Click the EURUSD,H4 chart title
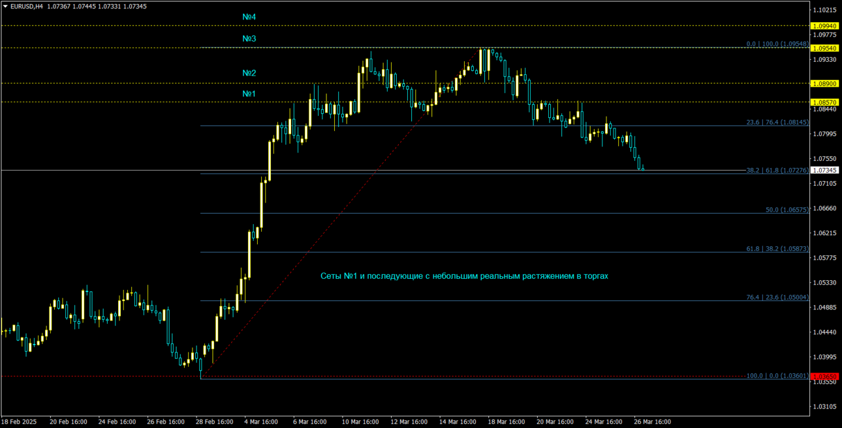The height and width of the screenshot is (428, 842). click(x=27, y=7)
